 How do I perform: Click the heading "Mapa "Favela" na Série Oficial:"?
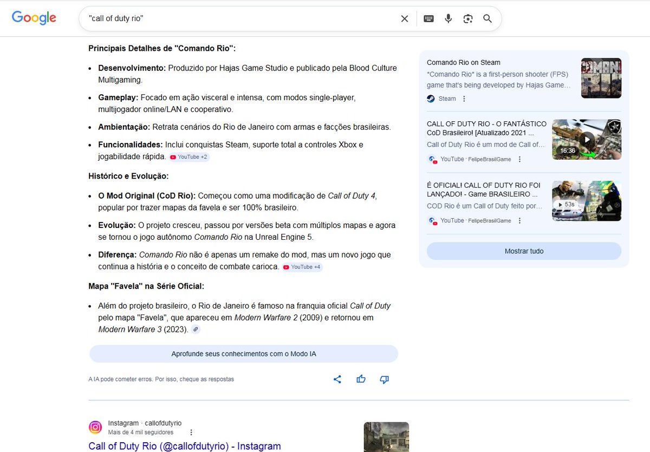(x=146, y=286)
